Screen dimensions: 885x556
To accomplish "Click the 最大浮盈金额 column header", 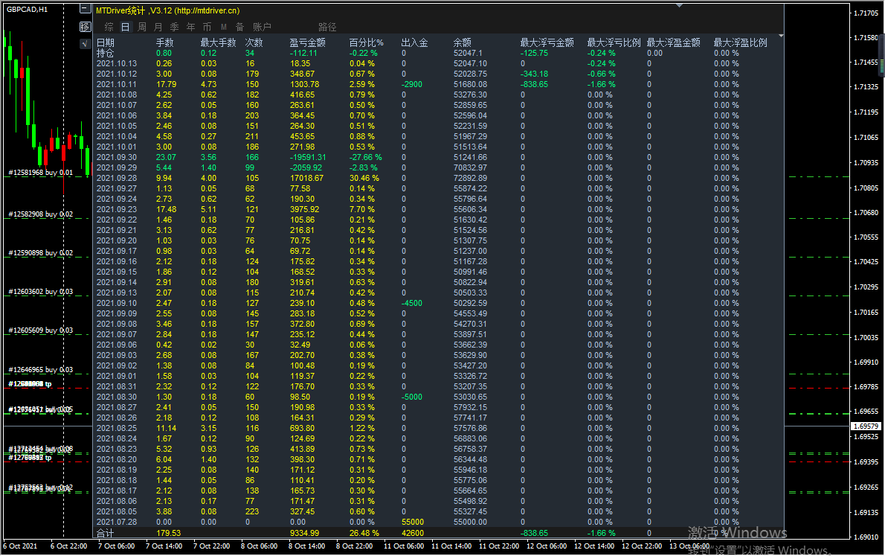I will click(x=673, y=42).
